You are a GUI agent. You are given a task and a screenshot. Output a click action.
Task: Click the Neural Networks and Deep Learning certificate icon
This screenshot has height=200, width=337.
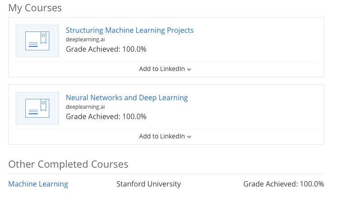[x=37, y=108]
